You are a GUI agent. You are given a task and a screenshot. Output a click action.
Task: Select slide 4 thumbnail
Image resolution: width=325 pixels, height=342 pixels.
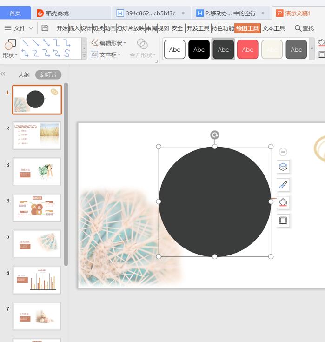tap(37, 208)
